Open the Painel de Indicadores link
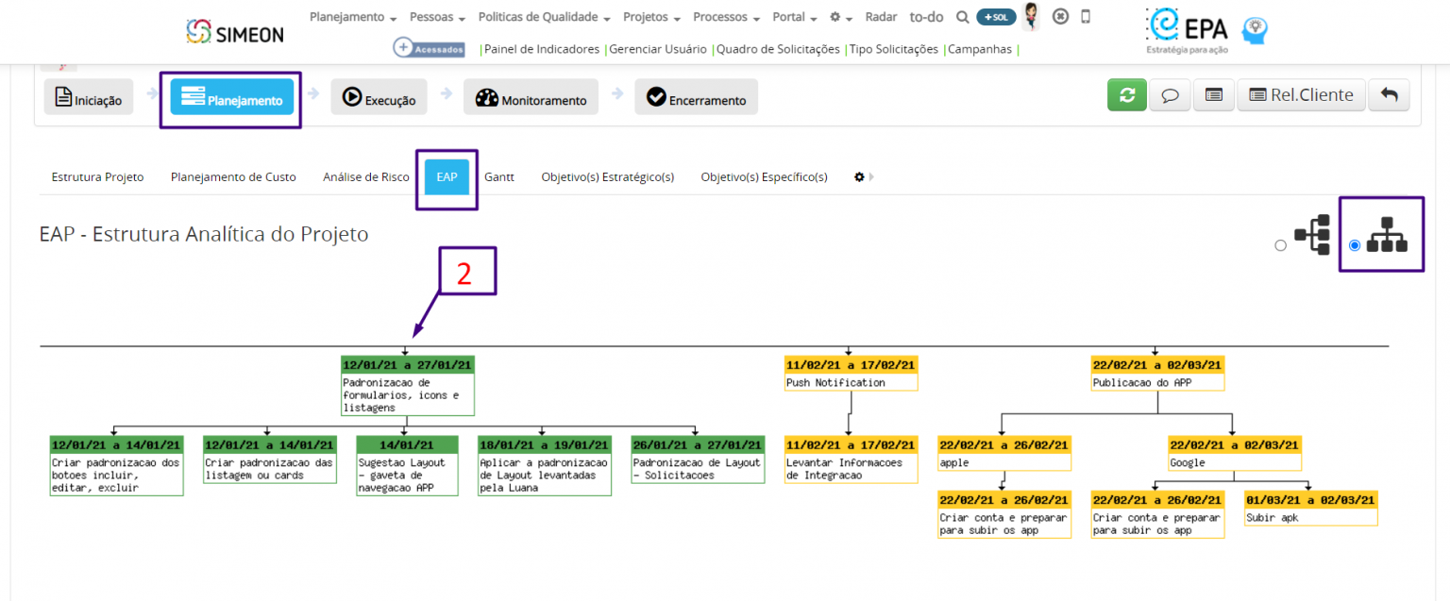Viewport: 1450px width, 601px height. click(543, 48)
